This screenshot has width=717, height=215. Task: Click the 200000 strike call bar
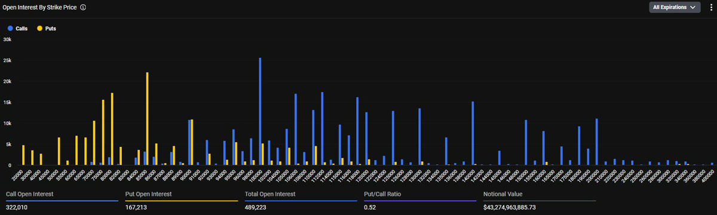click(x=597, y=142)
